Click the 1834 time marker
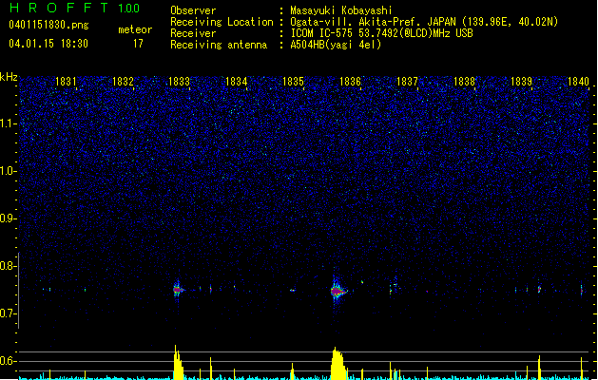Screen dimensions: 598x380 click(237, 82)
